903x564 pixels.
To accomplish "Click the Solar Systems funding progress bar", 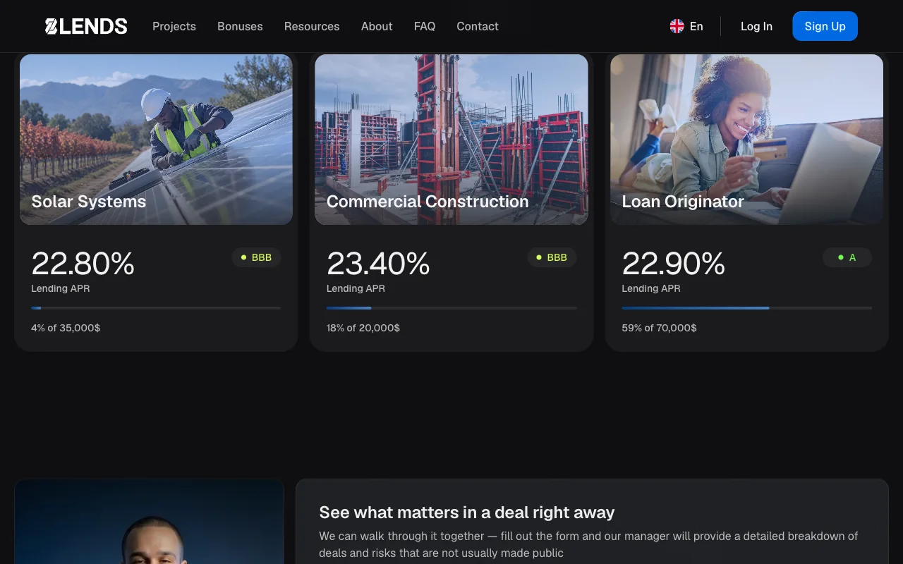I will tap(156, 308).
